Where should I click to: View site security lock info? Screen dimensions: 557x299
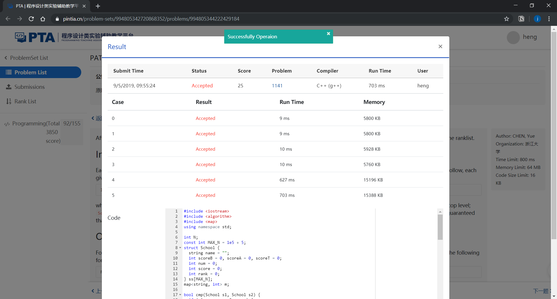(x=57, y=19)
